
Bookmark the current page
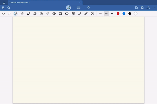pos(142,8)
